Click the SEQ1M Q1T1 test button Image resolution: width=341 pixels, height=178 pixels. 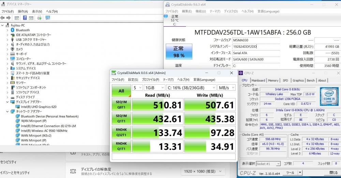click(121, 118)
